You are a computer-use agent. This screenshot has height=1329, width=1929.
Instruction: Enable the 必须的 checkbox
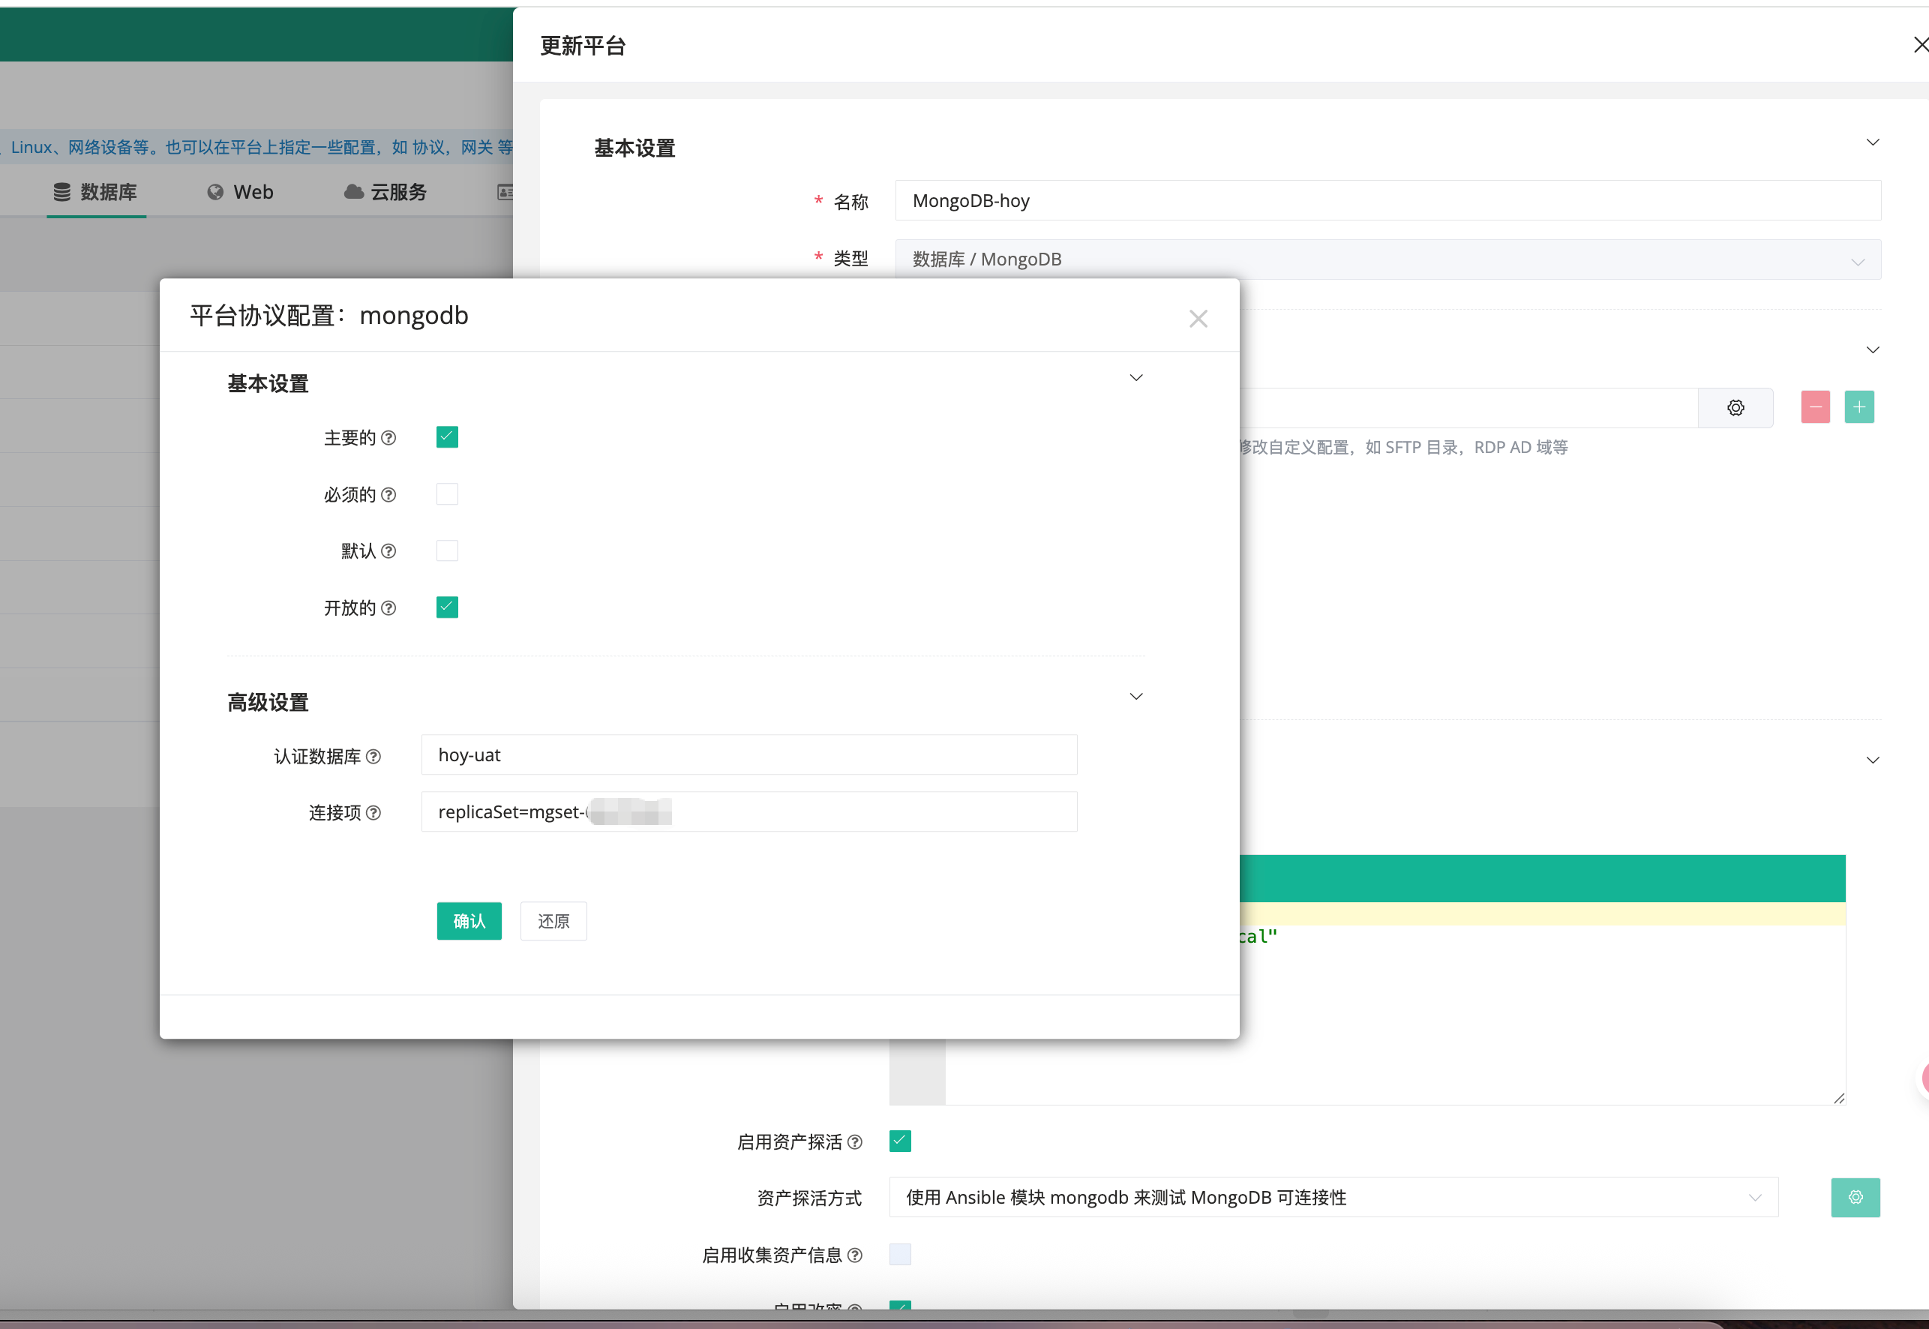[x=447, y=495]
